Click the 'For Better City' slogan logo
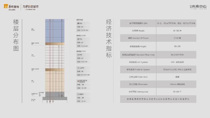Screen dimensions: 210x118 pos(31,7)
